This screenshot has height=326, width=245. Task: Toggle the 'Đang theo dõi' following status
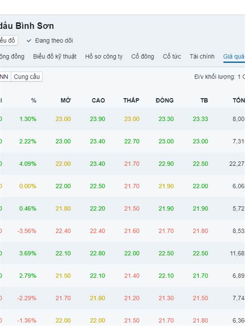(50, 40)
